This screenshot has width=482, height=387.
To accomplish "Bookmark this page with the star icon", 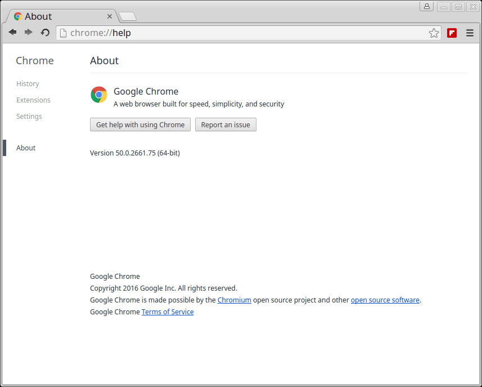I will [434, 33].
